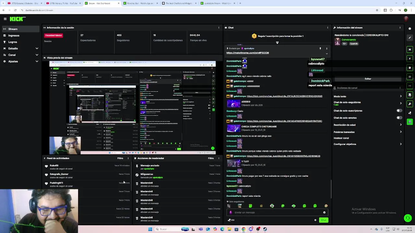The image size is (415, 233).
Task: Click the TRANSMITIENDO status badge
Action: tap(53, 35)
